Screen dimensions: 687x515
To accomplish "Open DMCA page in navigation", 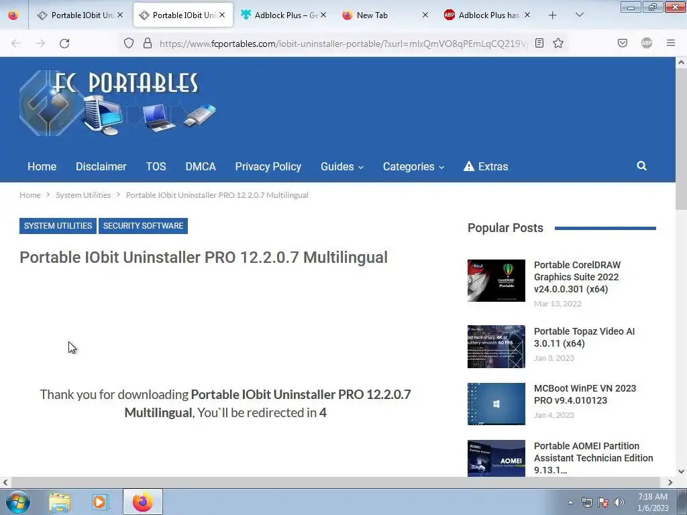I will (x=201, y=166).
